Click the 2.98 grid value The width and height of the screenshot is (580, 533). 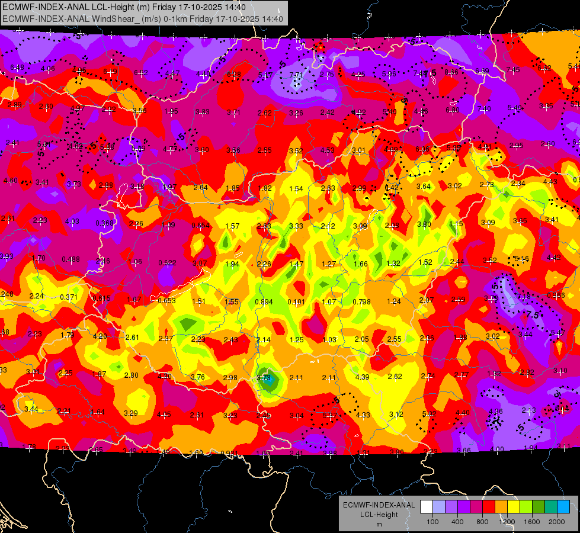coord(230,377)
